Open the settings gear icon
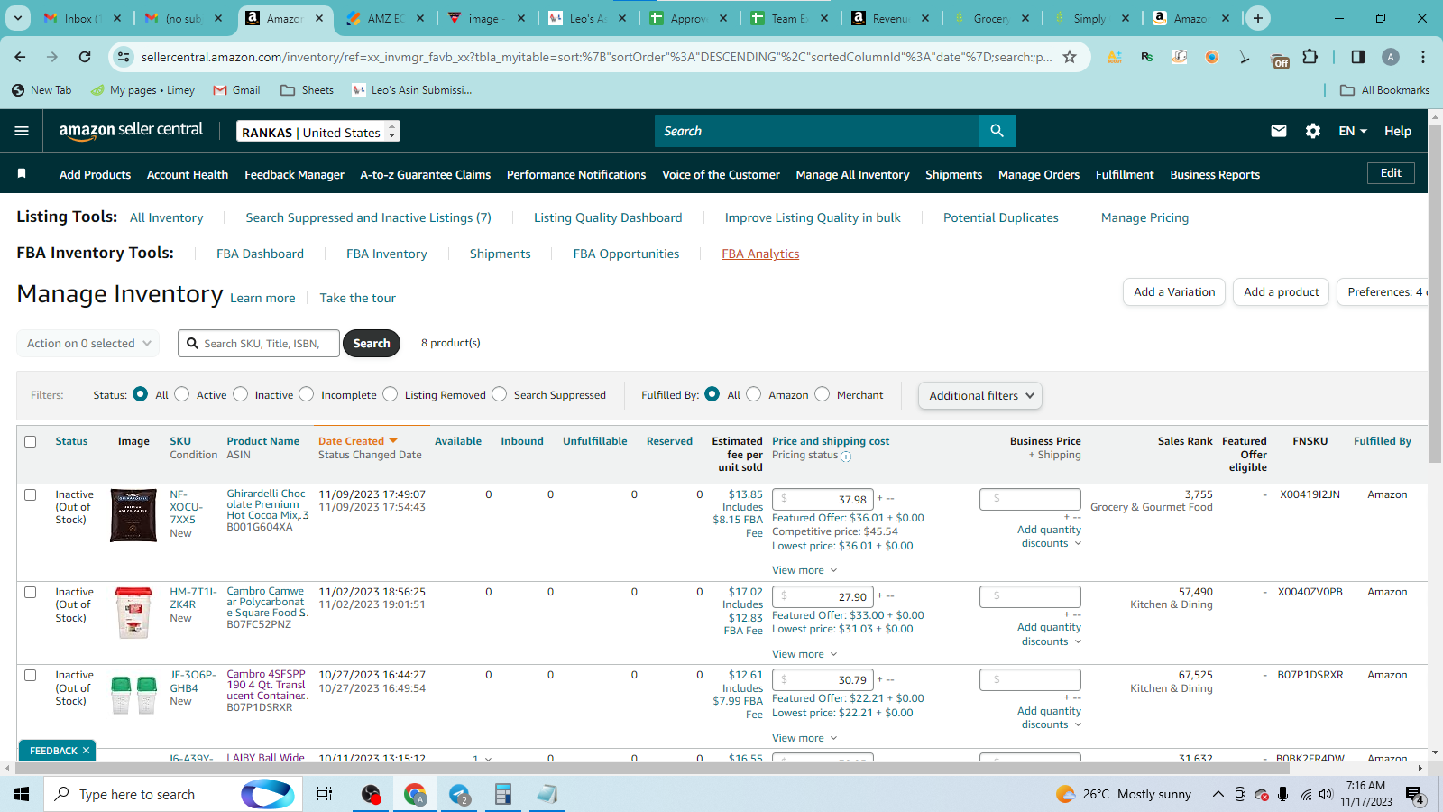Image resolution: width=1443 pixels, height=812 pixels. coord(1313,131)
